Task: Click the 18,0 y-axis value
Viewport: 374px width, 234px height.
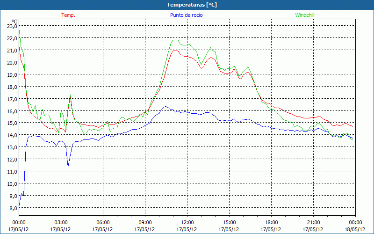Action: pos(12,87)
